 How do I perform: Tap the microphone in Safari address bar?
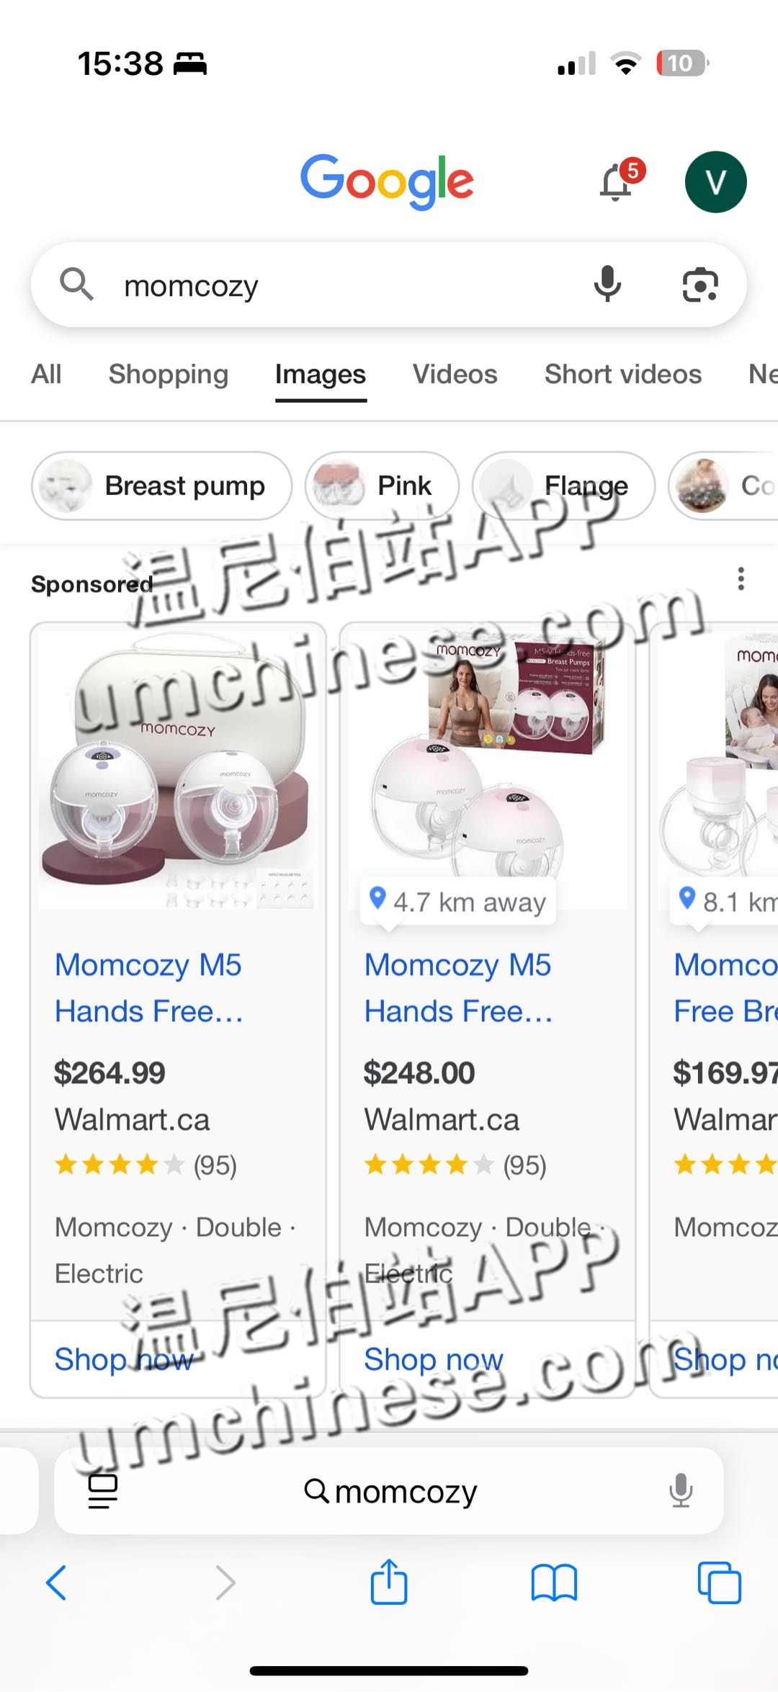point(680,1490)
